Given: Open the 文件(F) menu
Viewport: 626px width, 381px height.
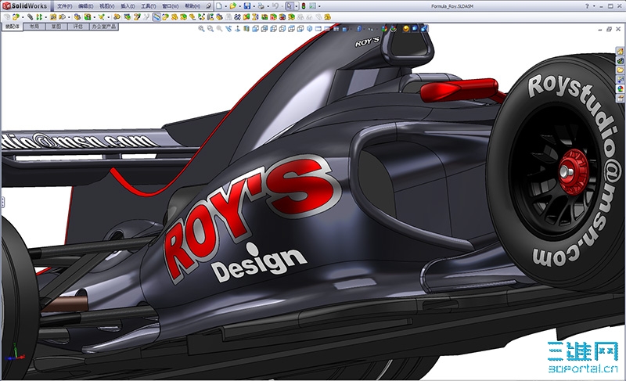Looking at the screenshot, I should pos(64,6).
